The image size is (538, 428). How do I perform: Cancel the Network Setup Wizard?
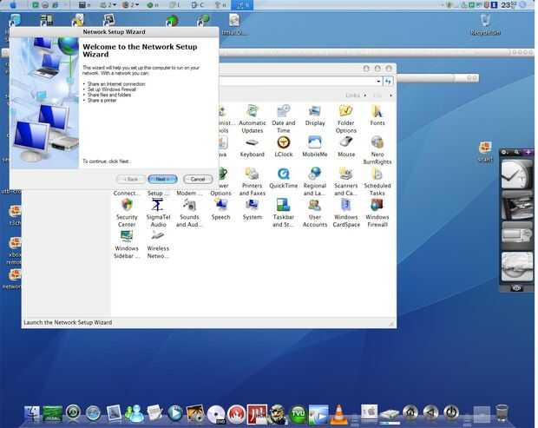pyautogui.click(x=198, y=179)
